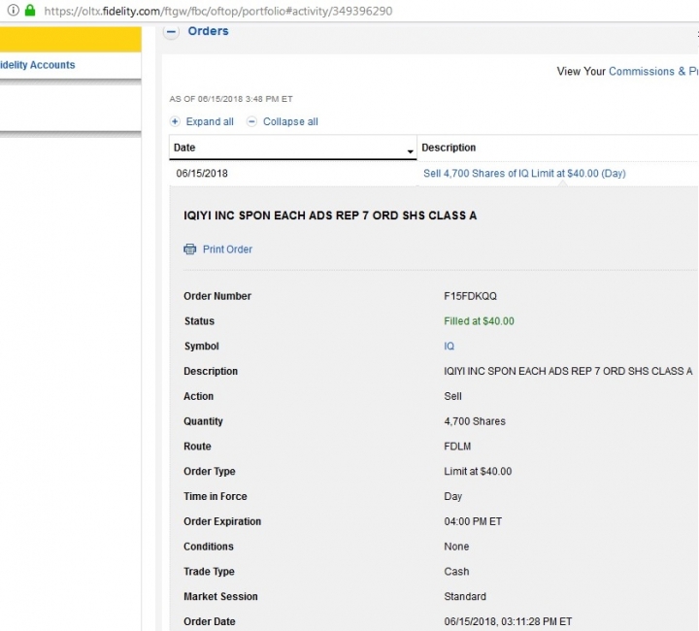This screenshot has width=699, height=631.
Task: Click the Collapse all link text
Action: coord(290,121)
